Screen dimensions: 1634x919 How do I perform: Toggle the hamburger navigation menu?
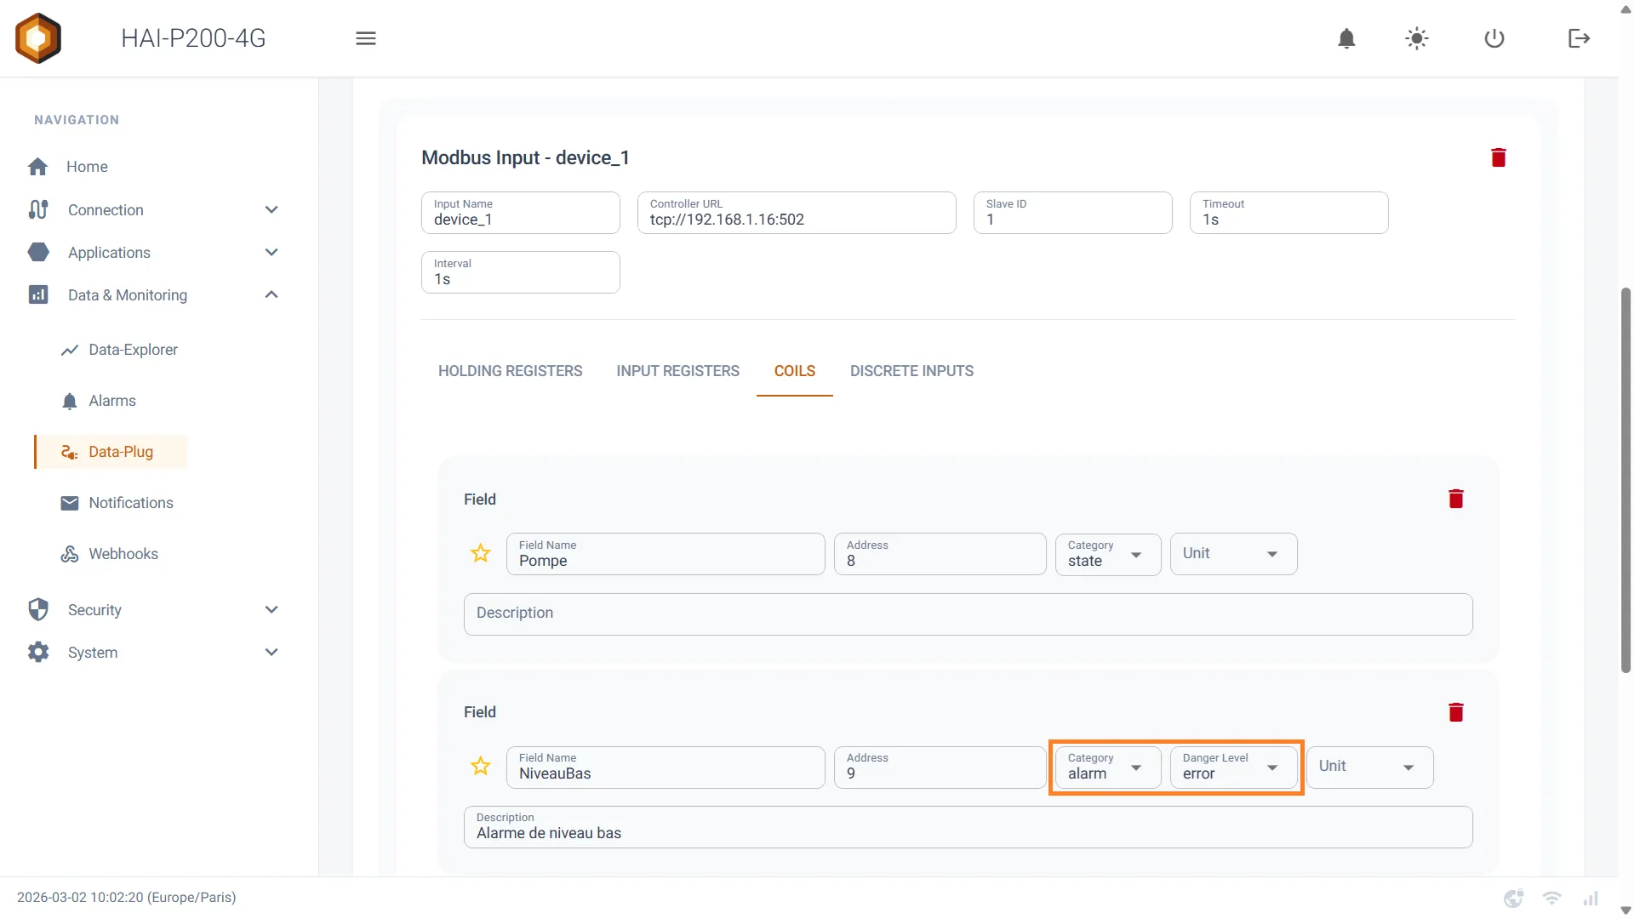[366, 38]
